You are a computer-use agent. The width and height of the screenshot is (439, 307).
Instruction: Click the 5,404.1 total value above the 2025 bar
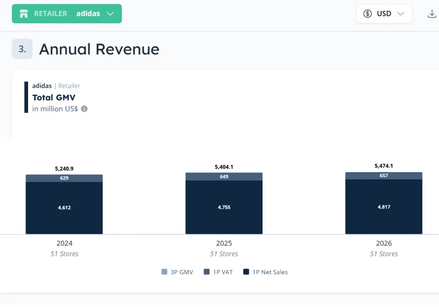(x=224, y=167)
